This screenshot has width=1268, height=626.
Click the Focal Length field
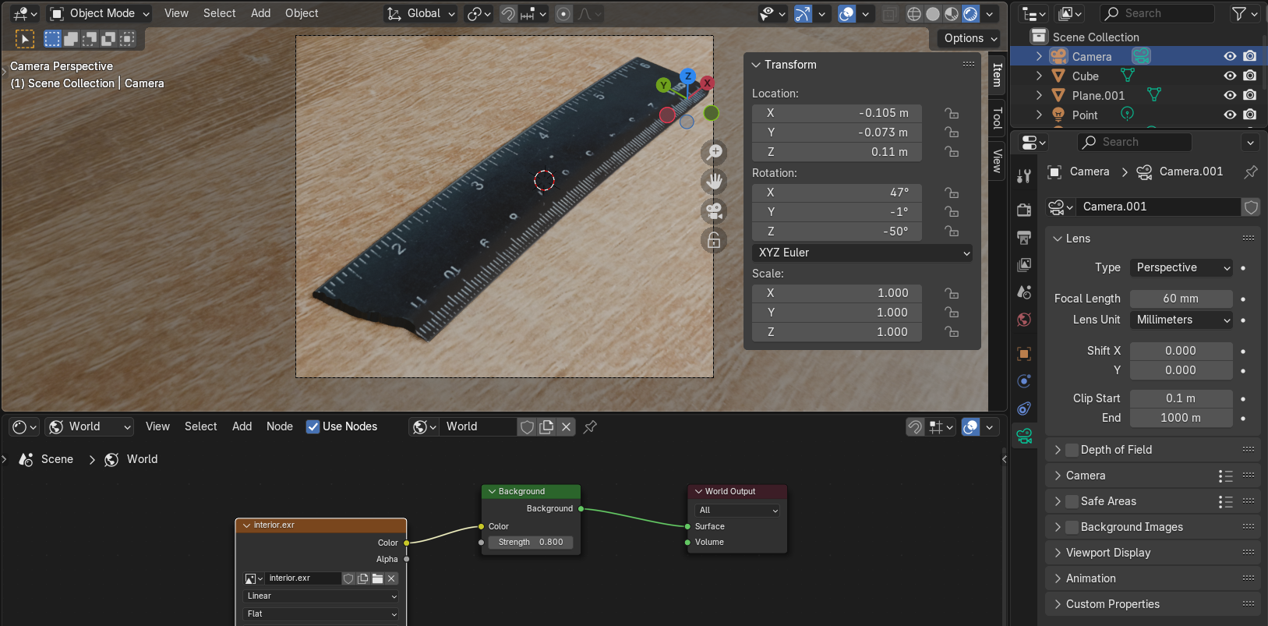1181,299
